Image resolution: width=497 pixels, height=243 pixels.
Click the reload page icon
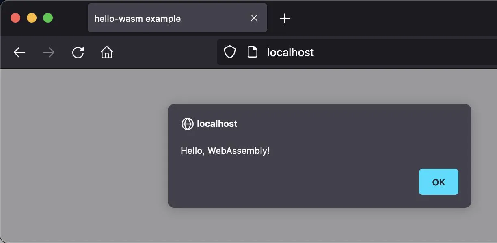coord(78,52)
